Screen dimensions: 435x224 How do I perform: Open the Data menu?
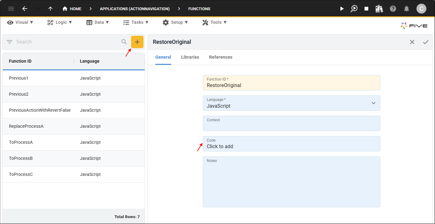click(98, 22)
